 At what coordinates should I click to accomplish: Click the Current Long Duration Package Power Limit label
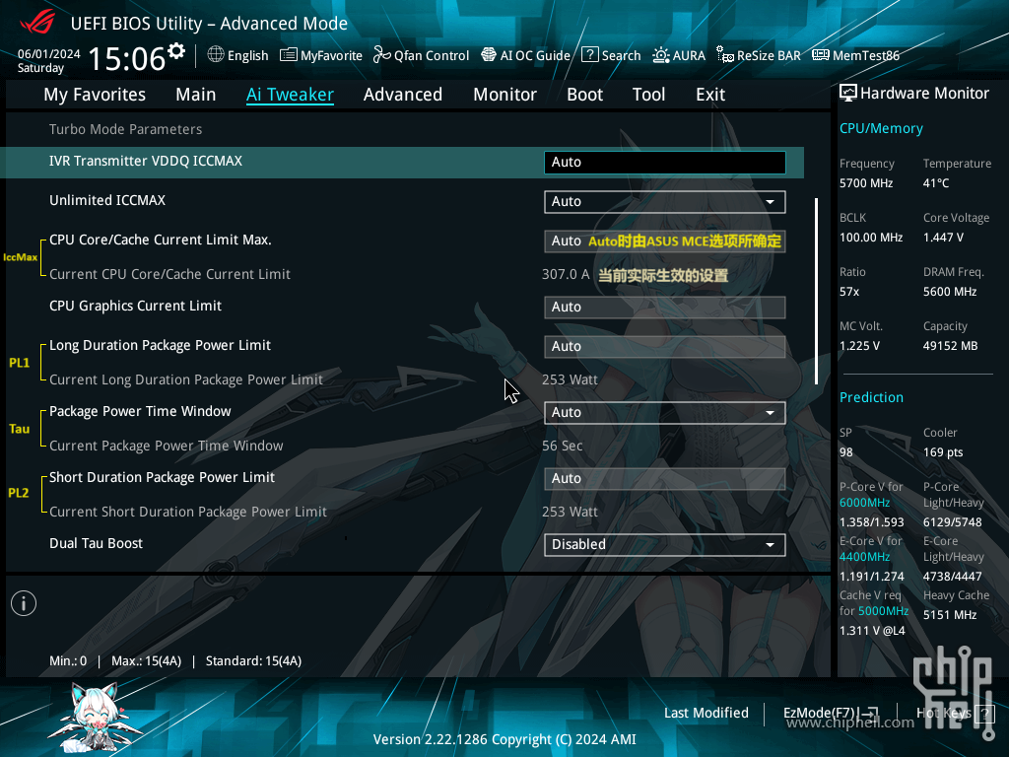pos(186,379)
